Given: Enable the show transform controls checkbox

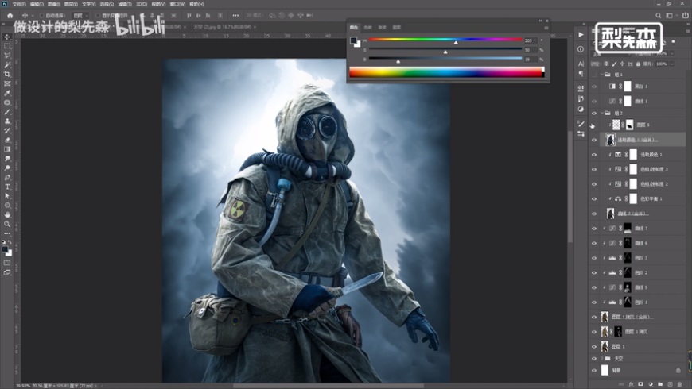Looking at the screenshot, I should [98, 15].
